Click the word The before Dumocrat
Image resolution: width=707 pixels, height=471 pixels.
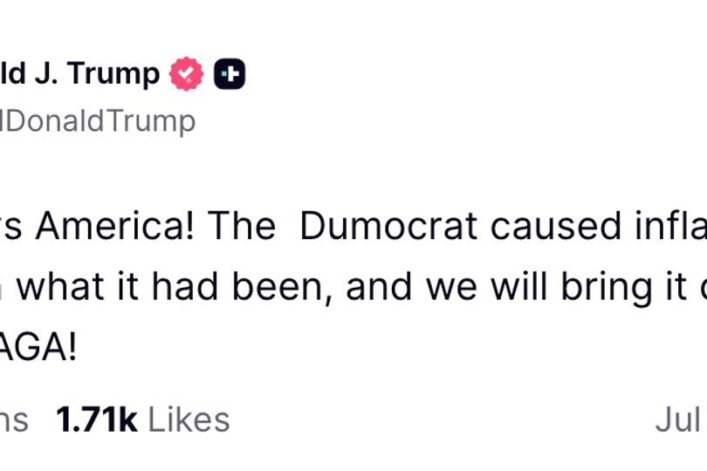coord(241,225)
